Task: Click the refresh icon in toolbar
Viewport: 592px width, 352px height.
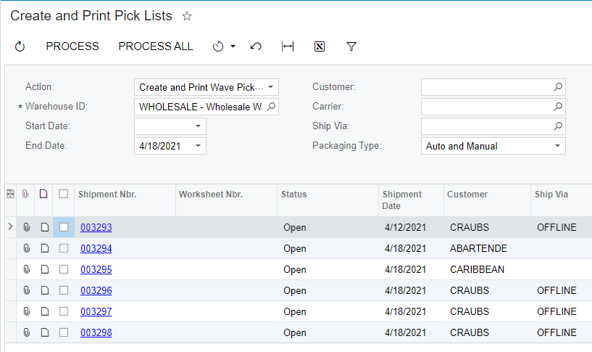Action: (20, 46)
